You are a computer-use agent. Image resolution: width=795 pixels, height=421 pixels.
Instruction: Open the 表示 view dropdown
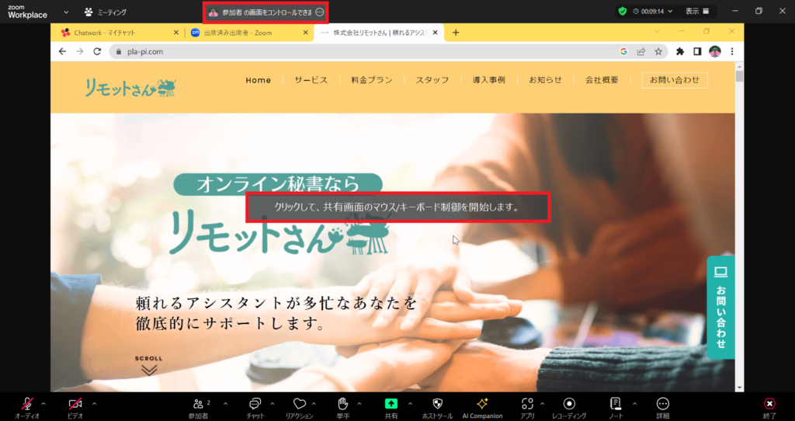tap(696, 11)
